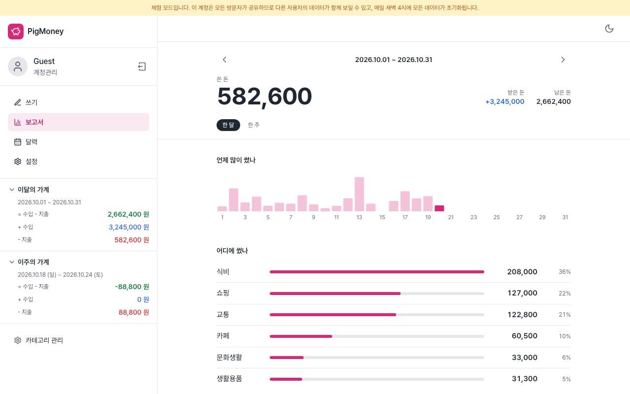Open the 보고서 menu item
Image resolution: width=630 pixels, height=394 pixels.
78,122
